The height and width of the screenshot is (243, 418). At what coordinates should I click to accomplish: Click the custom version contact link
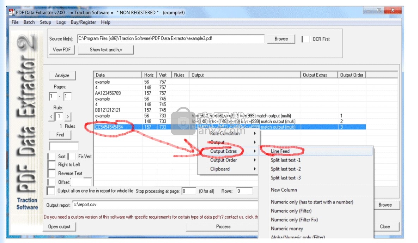pyautogui.click(x=151, y=217)
